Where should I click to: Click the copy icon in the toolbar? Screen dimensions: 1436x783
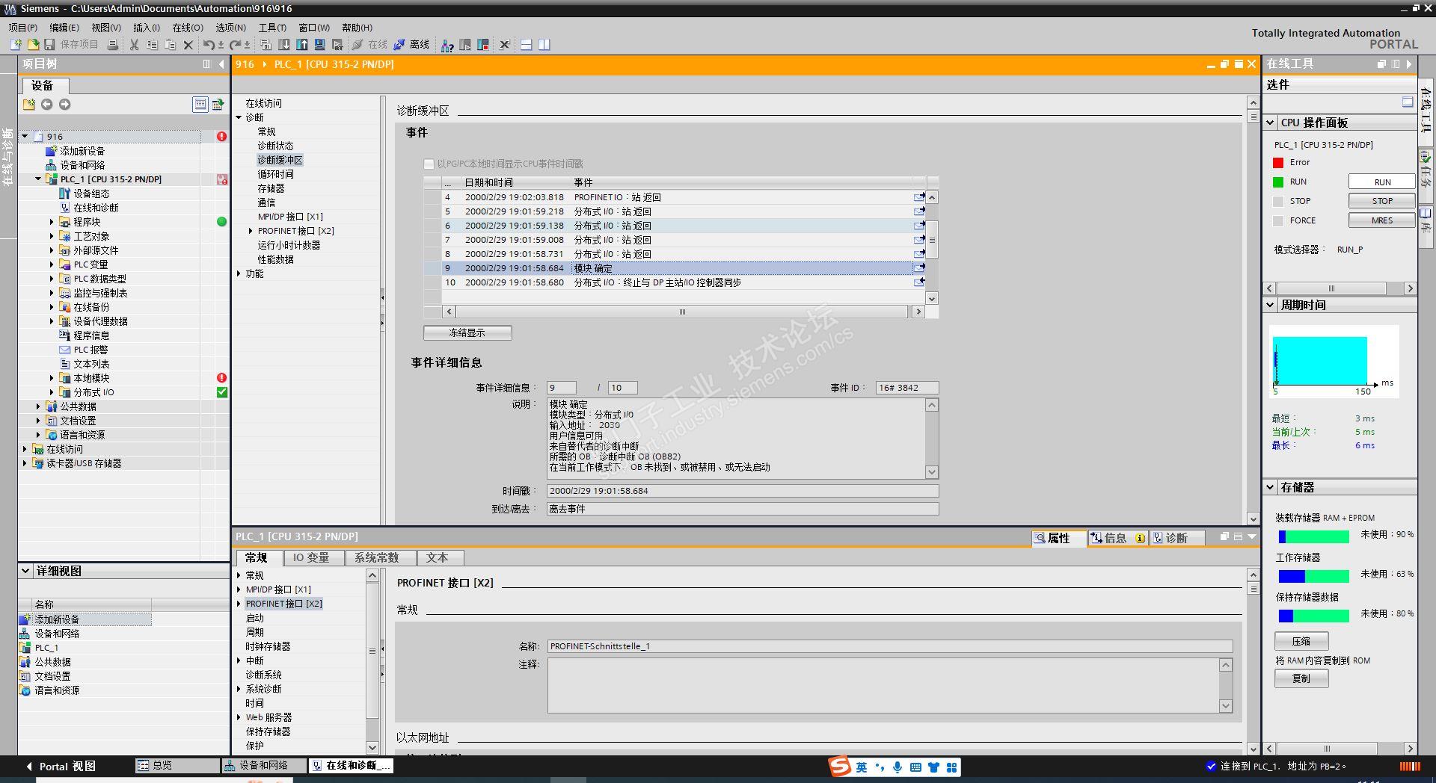(x=152, y=45)
